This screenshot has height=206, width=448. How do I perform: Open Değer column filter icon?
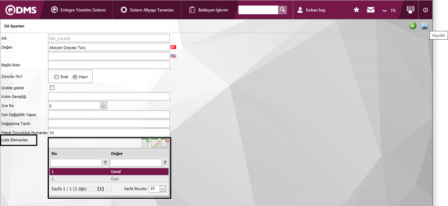tap(165, 163)
